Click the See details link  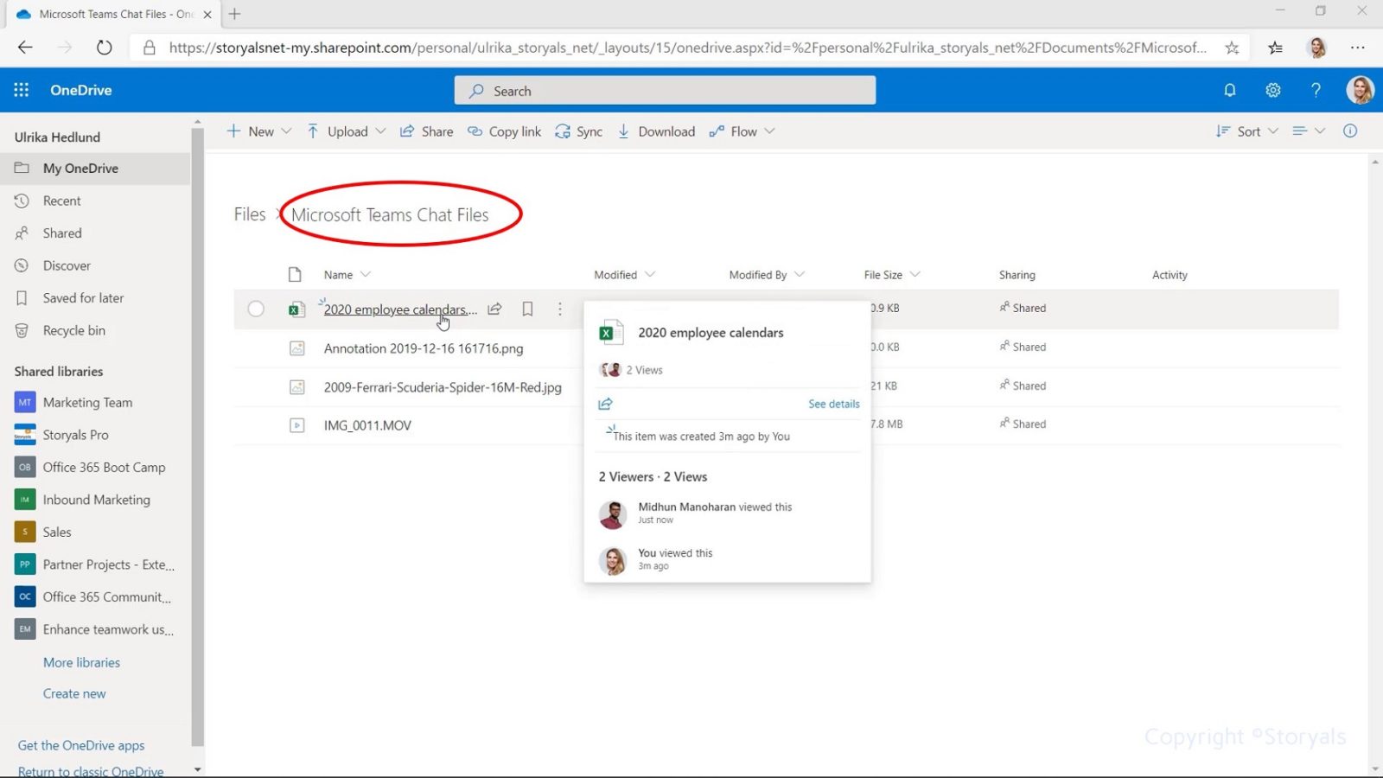832,404
